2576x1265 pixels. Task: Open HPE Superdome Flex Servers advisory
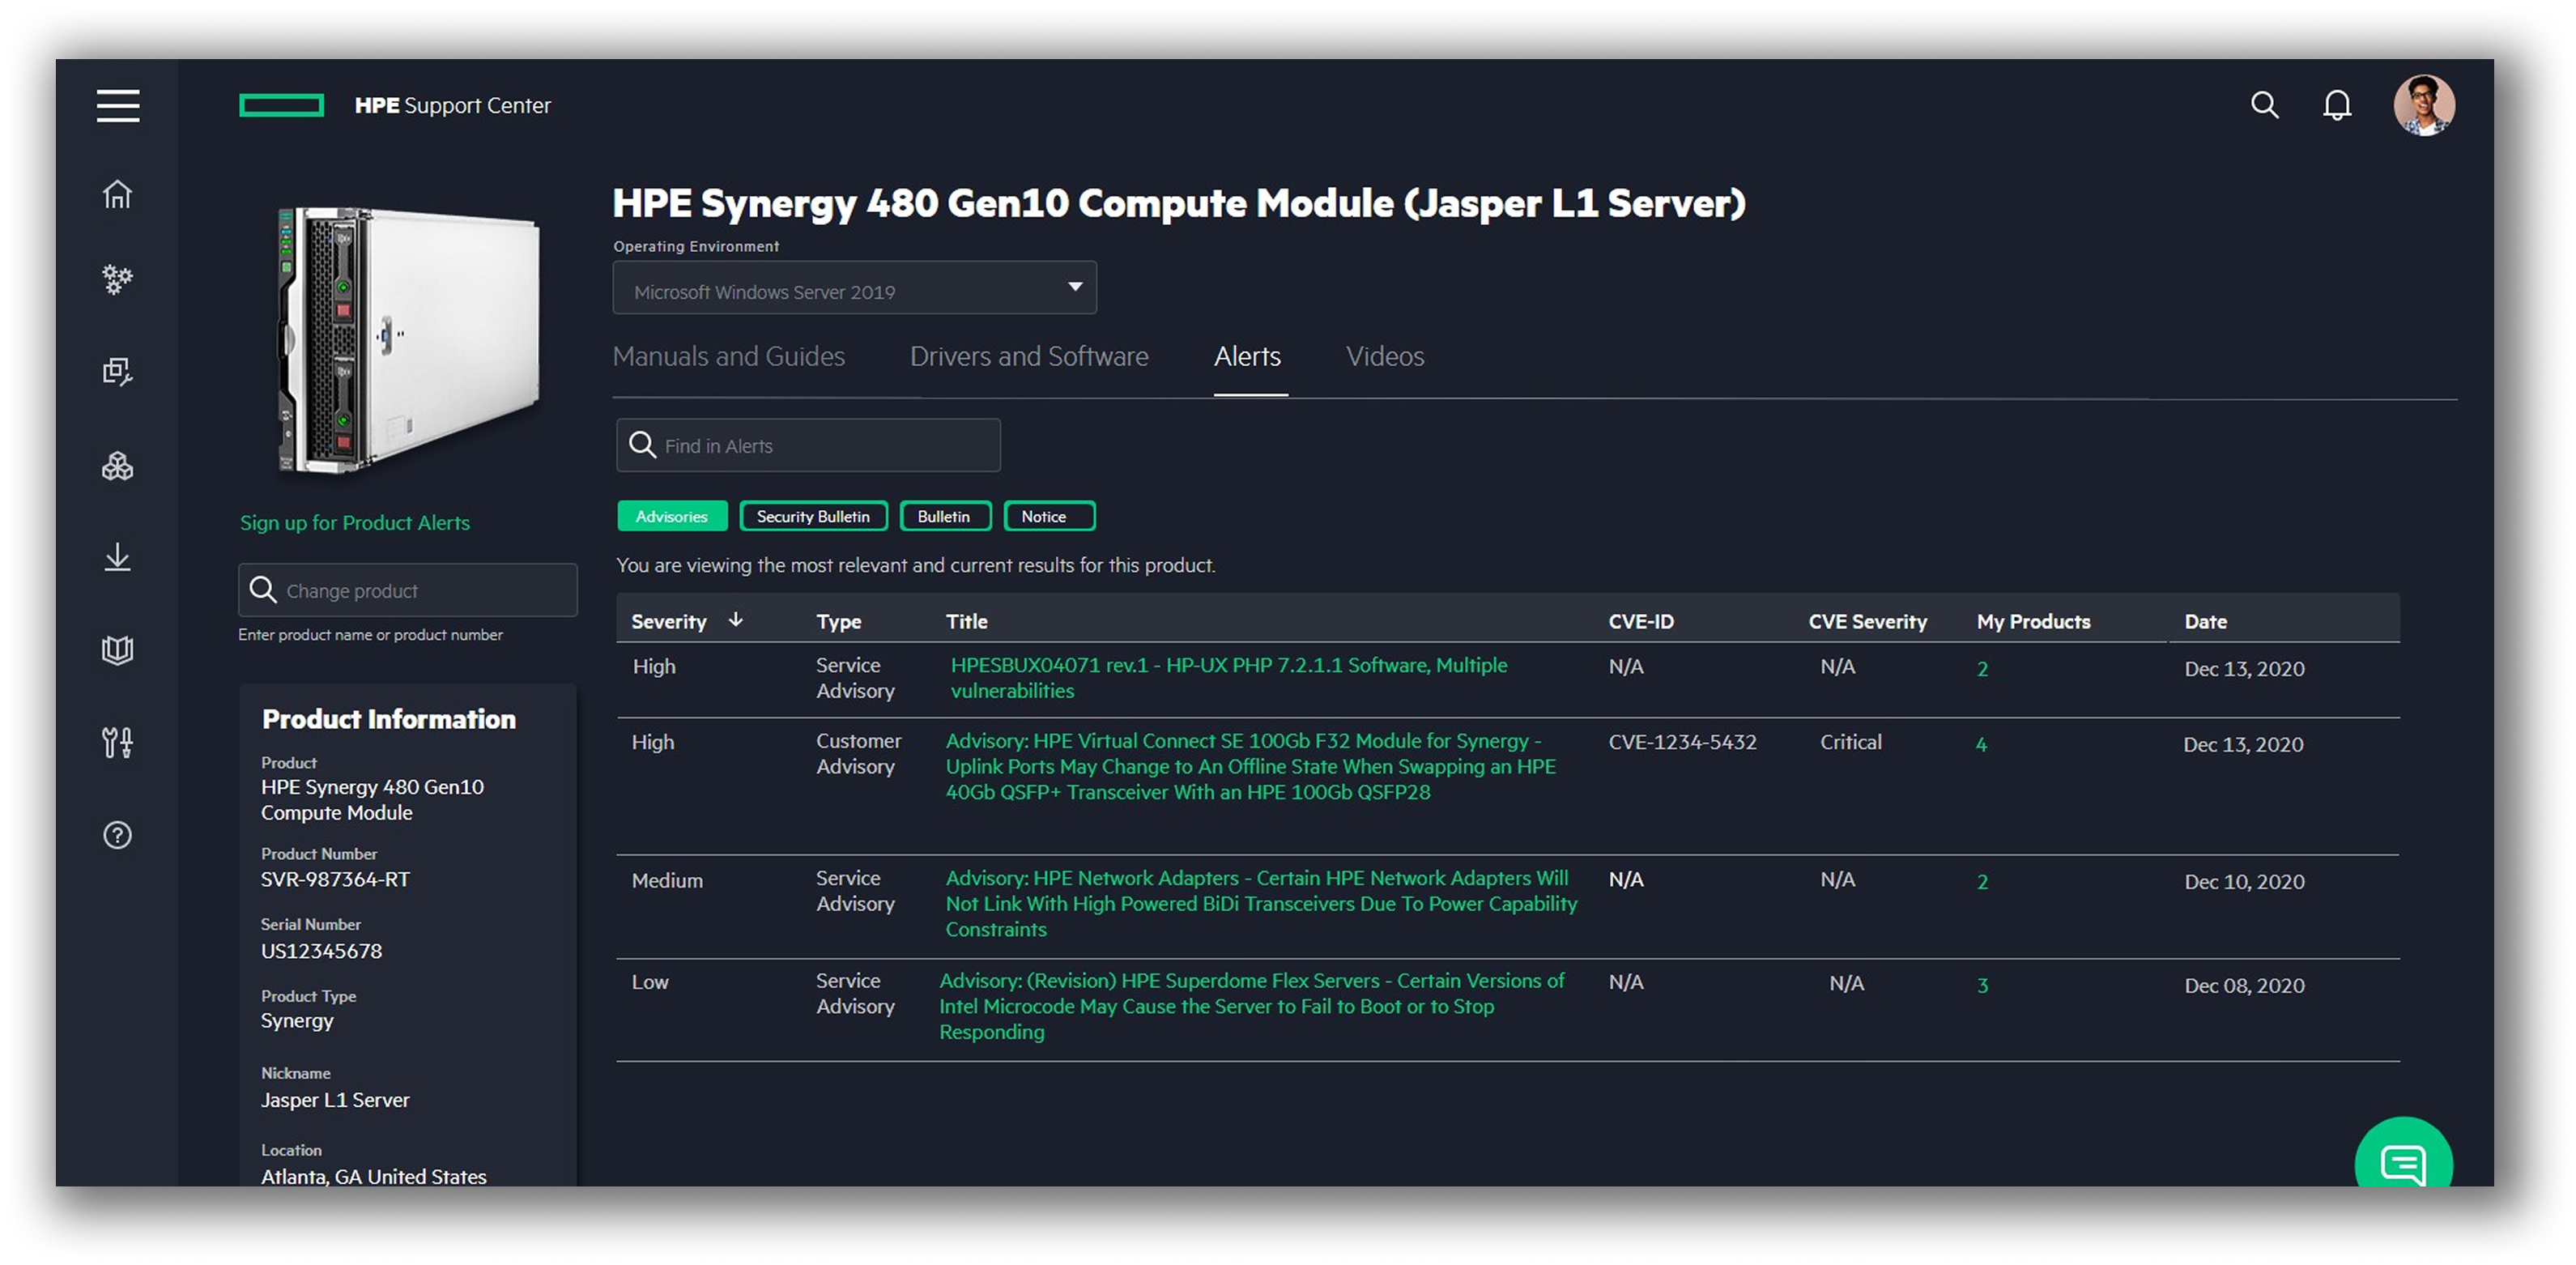coord(1251,1006)
